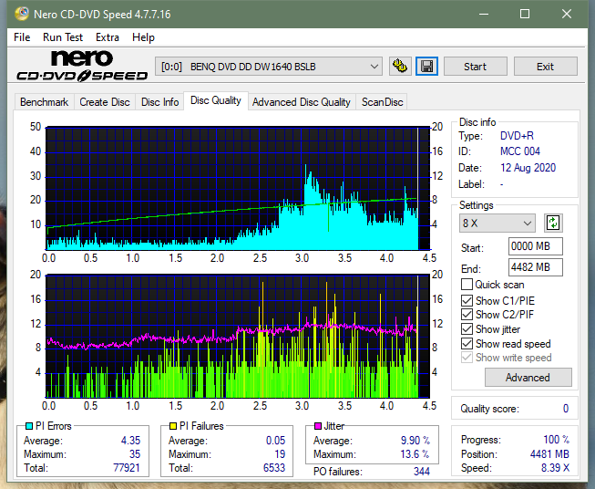Open the BENQ drive selection dropdown
595x489 pixels.
(x=268, y=67)
